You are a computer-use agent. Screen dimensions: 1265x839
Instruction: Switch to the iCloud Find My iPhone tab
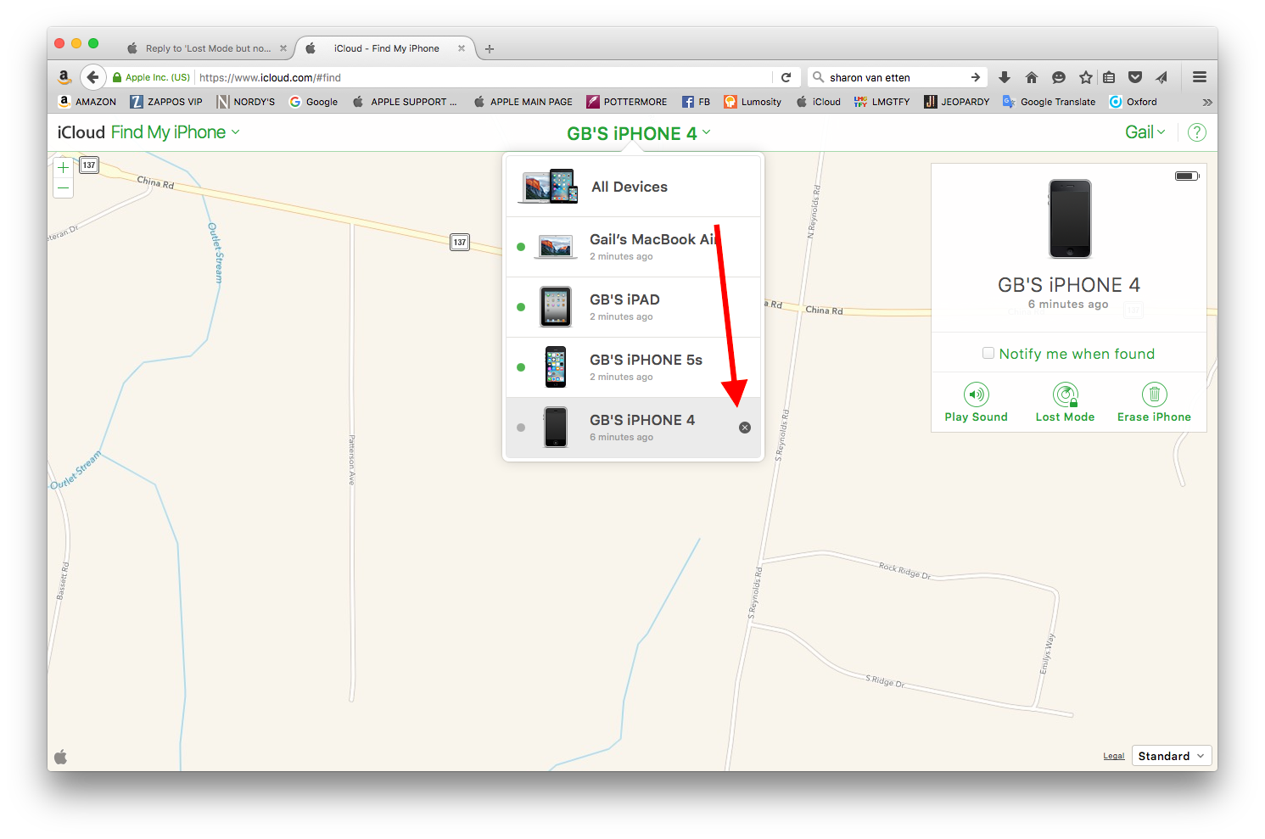[x=386, y=48]
